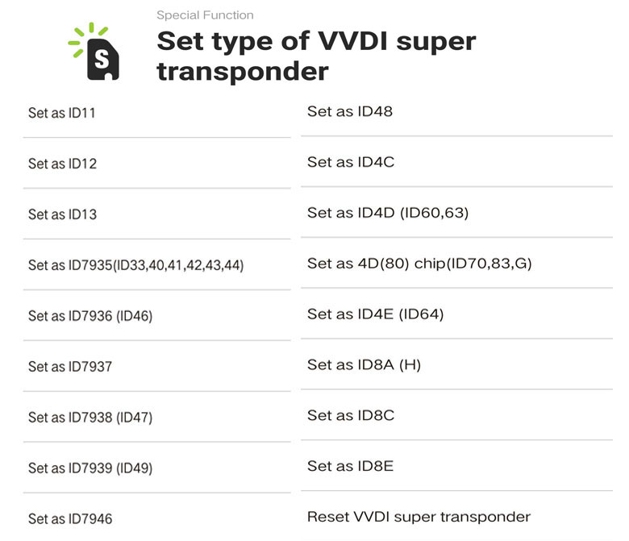
Task: Click Set as ID7937 entry
Action: (70, 367)
